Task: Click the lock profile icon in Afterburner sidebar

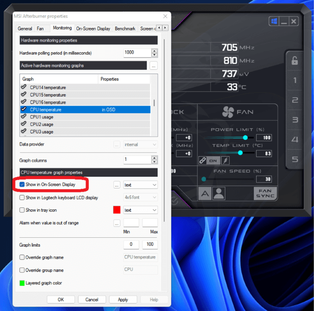Action: coord(294,61)
